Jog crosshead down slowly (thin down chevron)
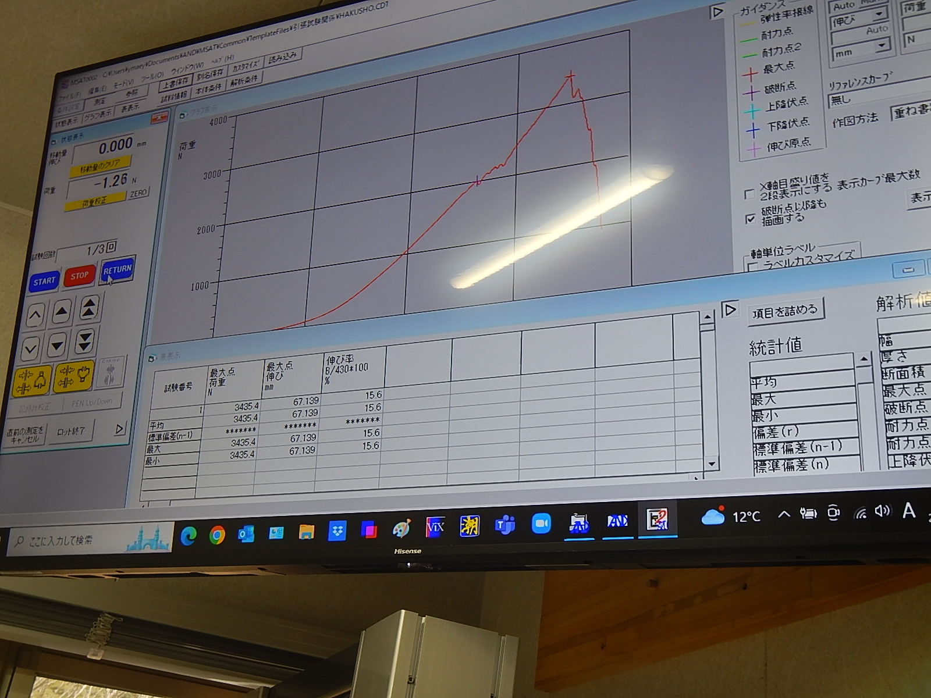This screenshot has height=698, width=931. click(x=31, y=349)
